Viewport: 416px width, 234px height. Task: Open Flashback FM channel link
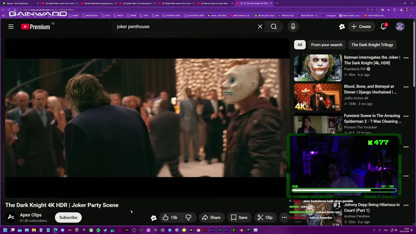355,69
